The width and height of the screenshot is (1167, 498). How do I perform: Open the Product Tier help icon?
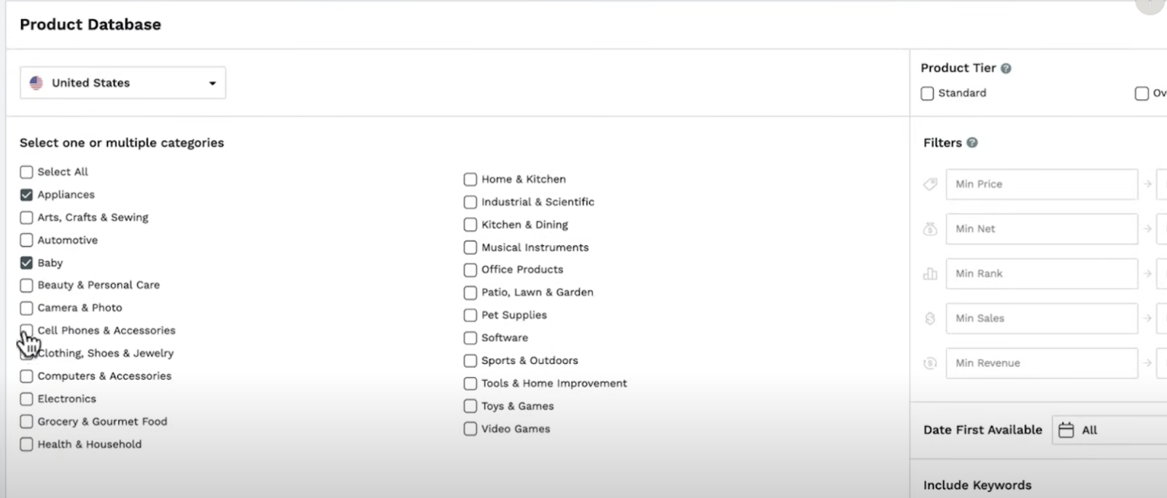(1007, 68)
